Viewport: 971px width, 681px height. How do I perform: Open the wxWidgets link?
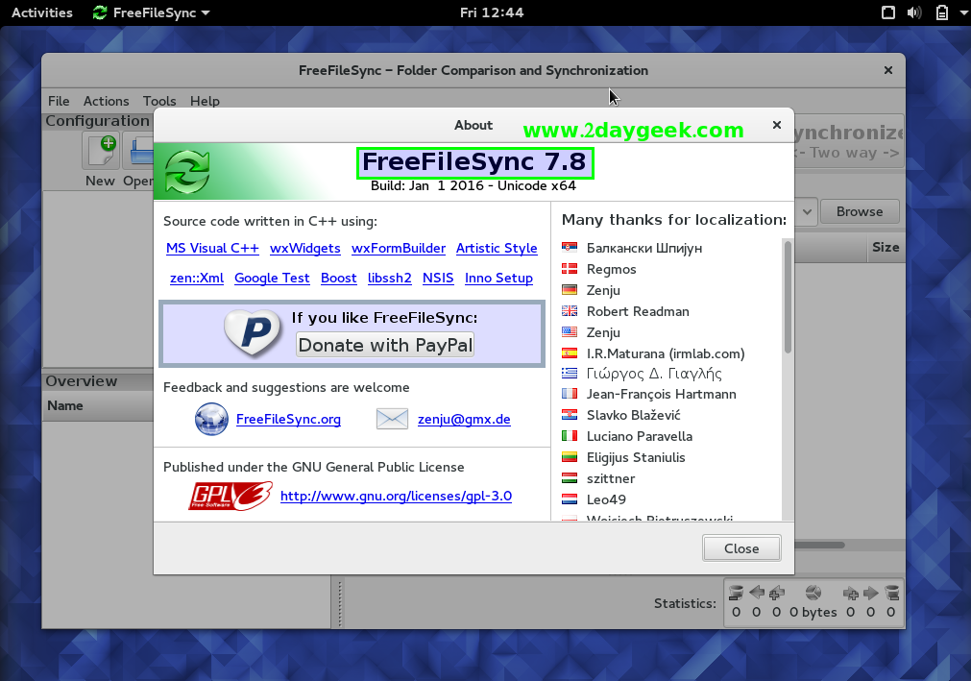(305, 248)
